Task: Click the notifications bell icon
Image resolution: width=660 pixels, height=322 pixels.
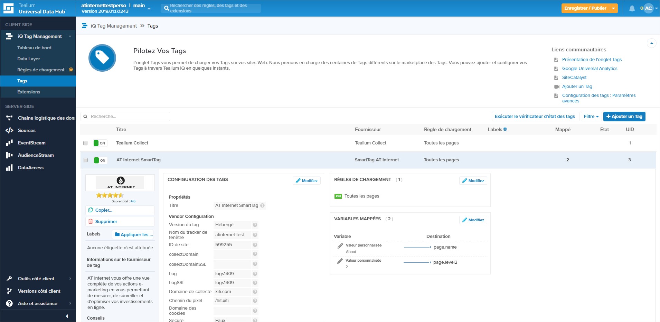Action: (x=632, y=8)
